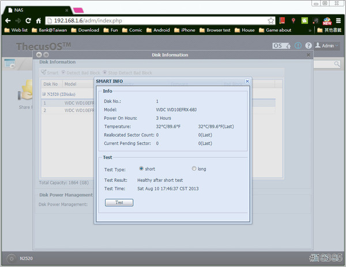Image resolution: width=346 pixels, height=267 pixels.
Task: Click the Test button in SMART INFO
Action: coord(119,203)
